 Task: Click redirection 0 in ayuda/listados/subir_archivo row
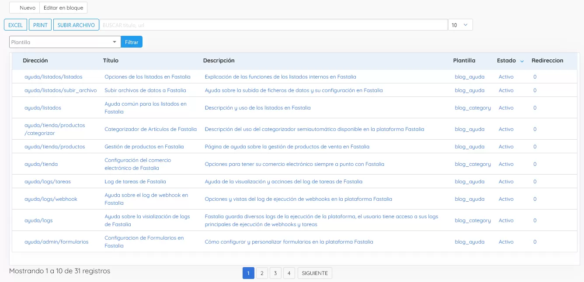535,90
